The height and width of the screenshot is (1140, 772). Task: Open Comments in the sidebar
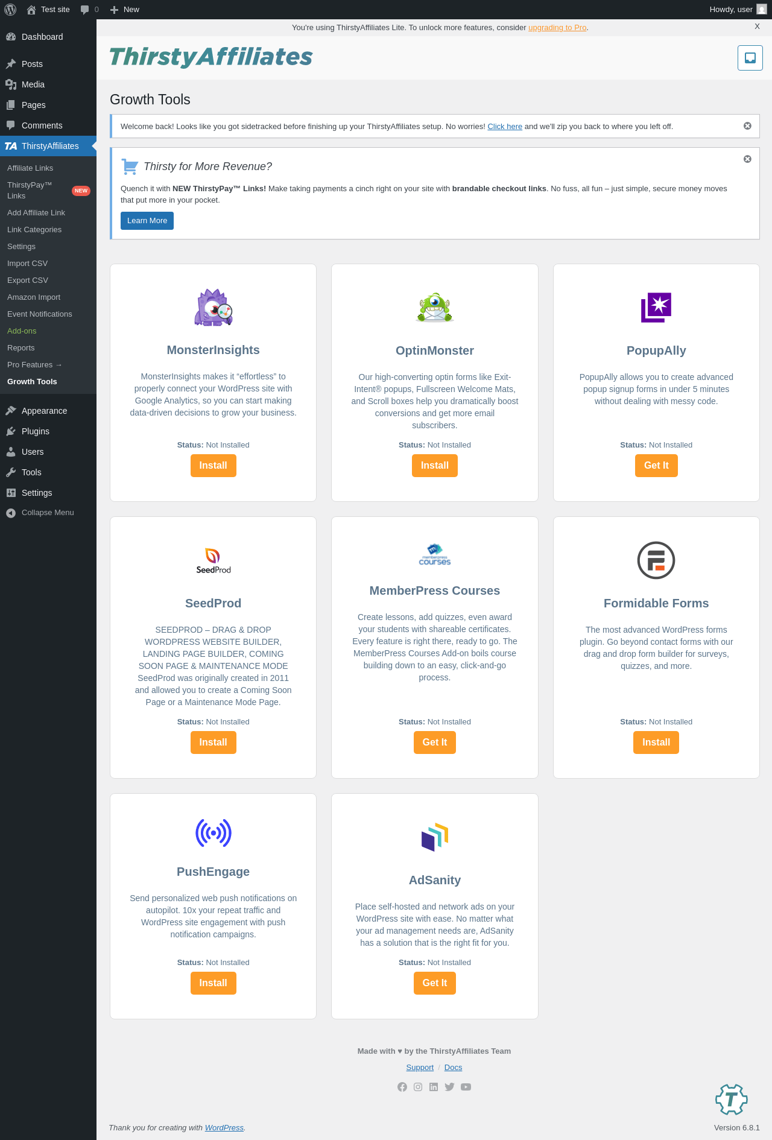click(48, 125)
